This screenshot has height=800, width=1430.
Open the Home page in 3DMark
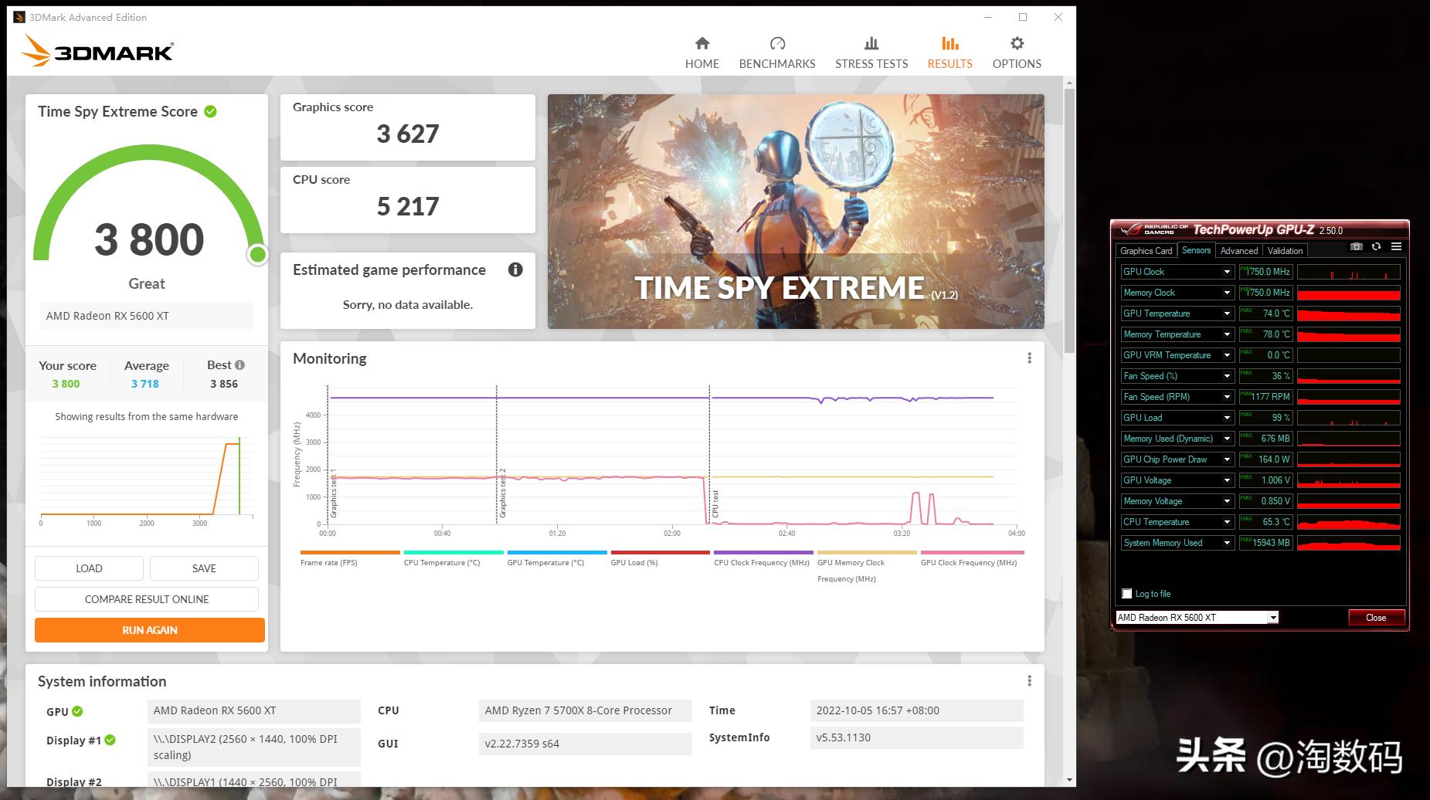click(x=701, y=53)
